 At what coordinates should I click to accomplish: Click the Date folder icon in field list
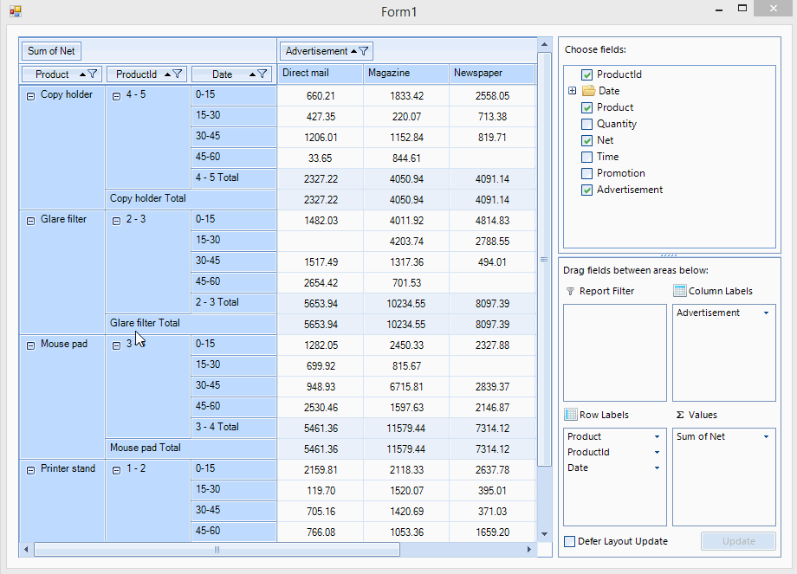pyautogui.click(x=588, y=91)
